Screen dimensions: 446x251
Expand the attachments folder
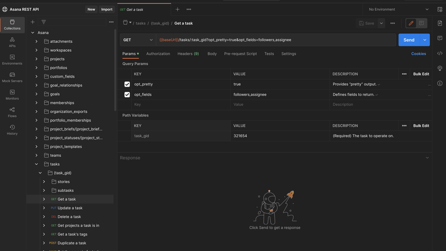36,41
